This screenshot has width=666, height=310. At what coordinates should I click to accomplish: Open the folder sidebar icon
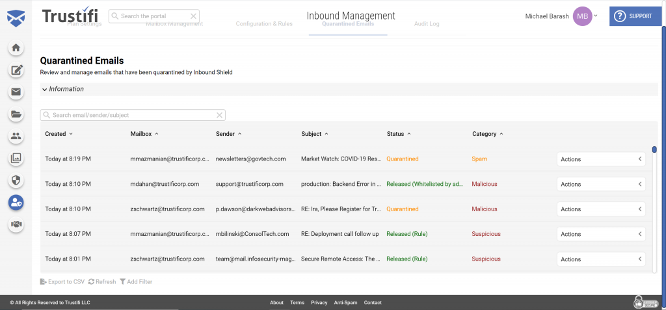click(x=16, y=114)
